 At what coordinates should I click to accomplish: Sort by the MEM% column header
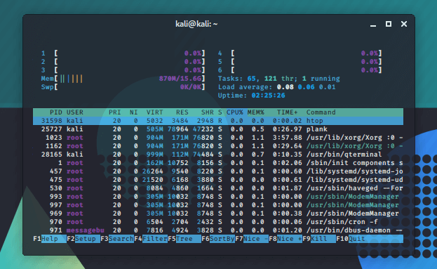pyautogui.click(x=256, y=112)
